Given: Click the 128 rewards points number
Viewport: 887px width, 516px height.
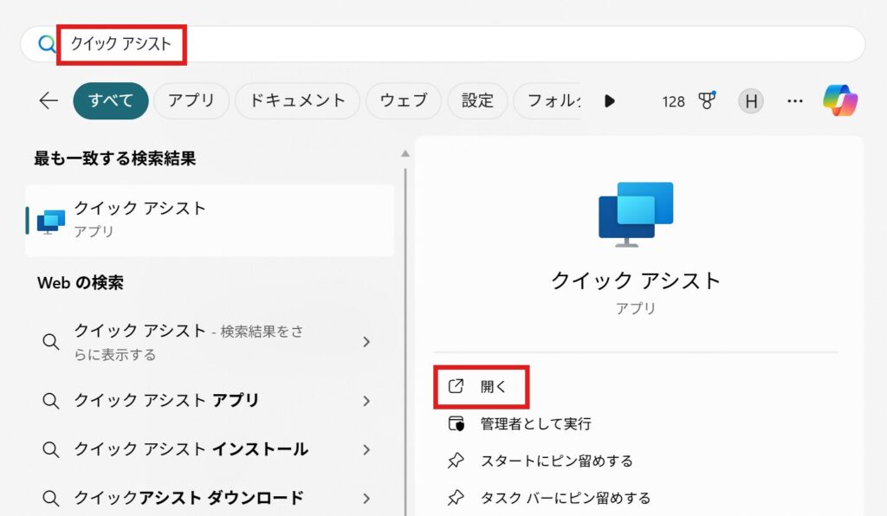Looking at the screenshot, I should coord(673,102).
